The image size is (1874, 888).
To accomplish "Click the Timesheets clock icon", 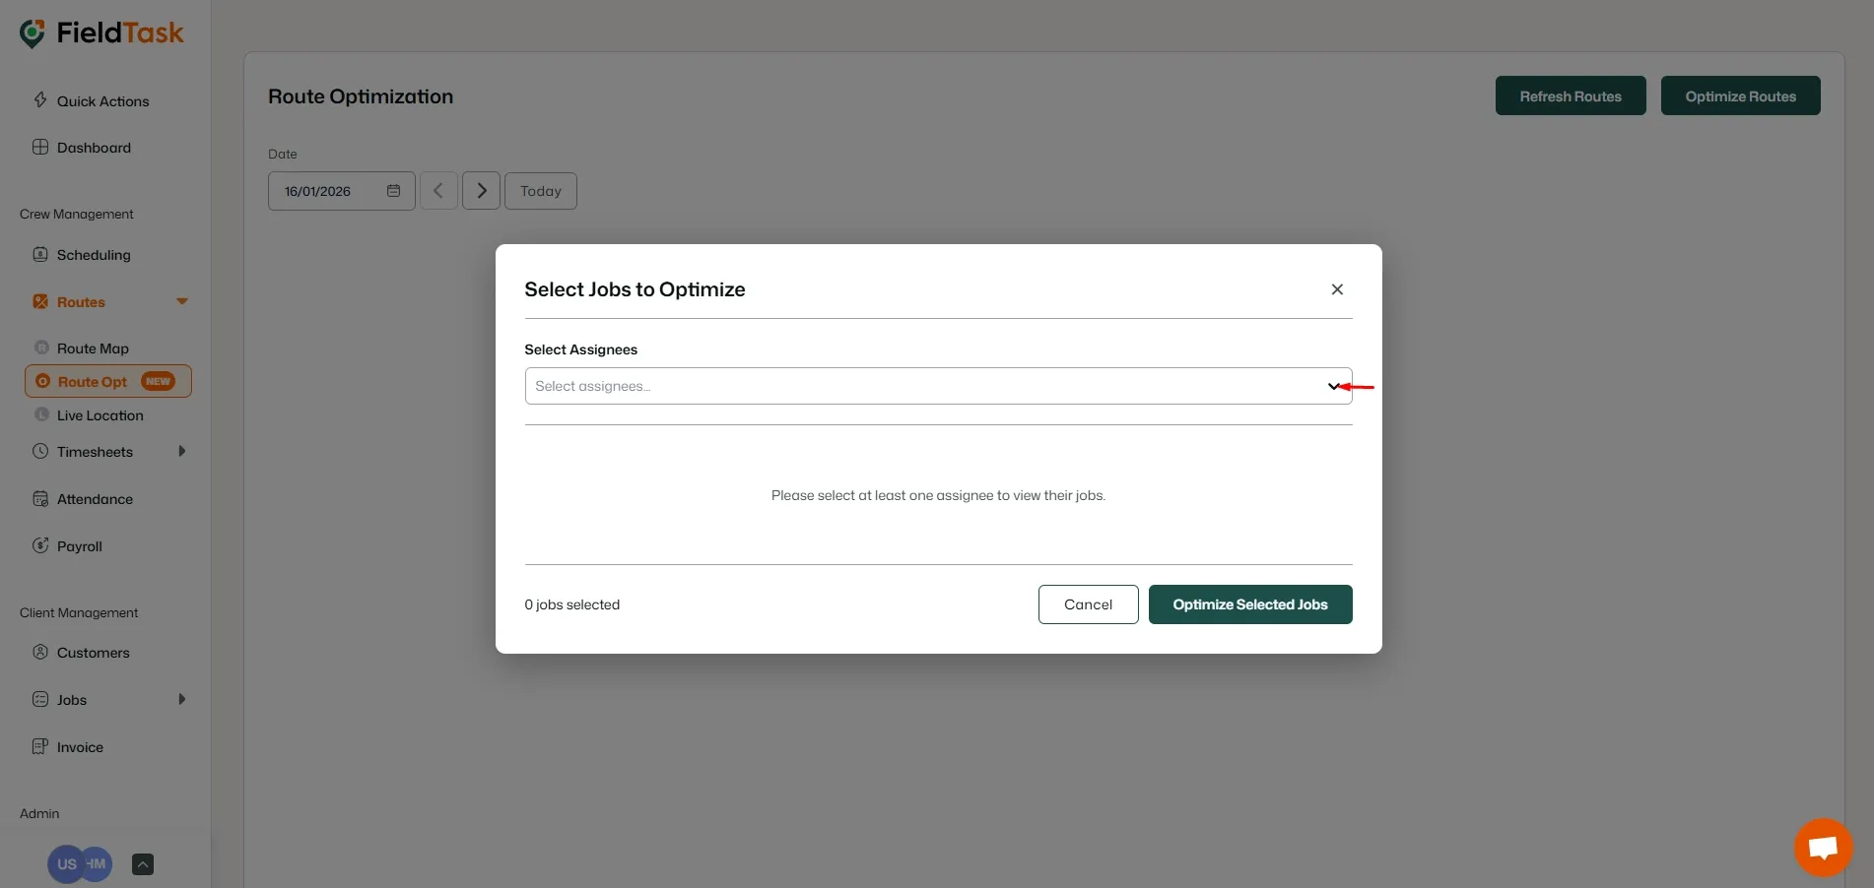I will (x=40, y=451).
